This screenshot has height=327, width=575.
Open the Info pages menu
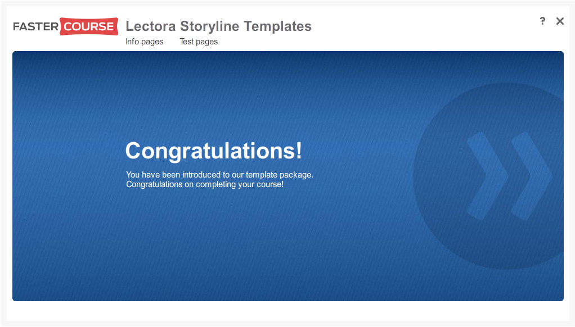coord(145,42)
